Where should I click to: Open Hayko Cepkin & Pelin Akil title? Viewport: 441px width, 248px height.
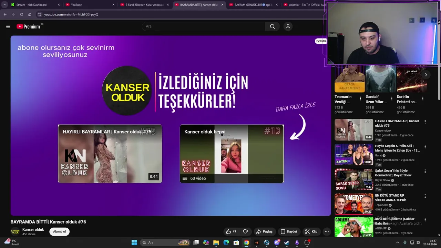click(397, 148)
